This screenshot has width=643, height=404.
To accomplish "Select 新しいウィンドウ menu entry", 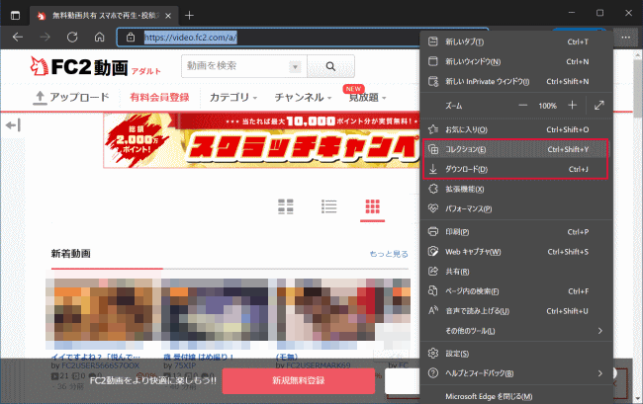I will click(x=516, y=61).
